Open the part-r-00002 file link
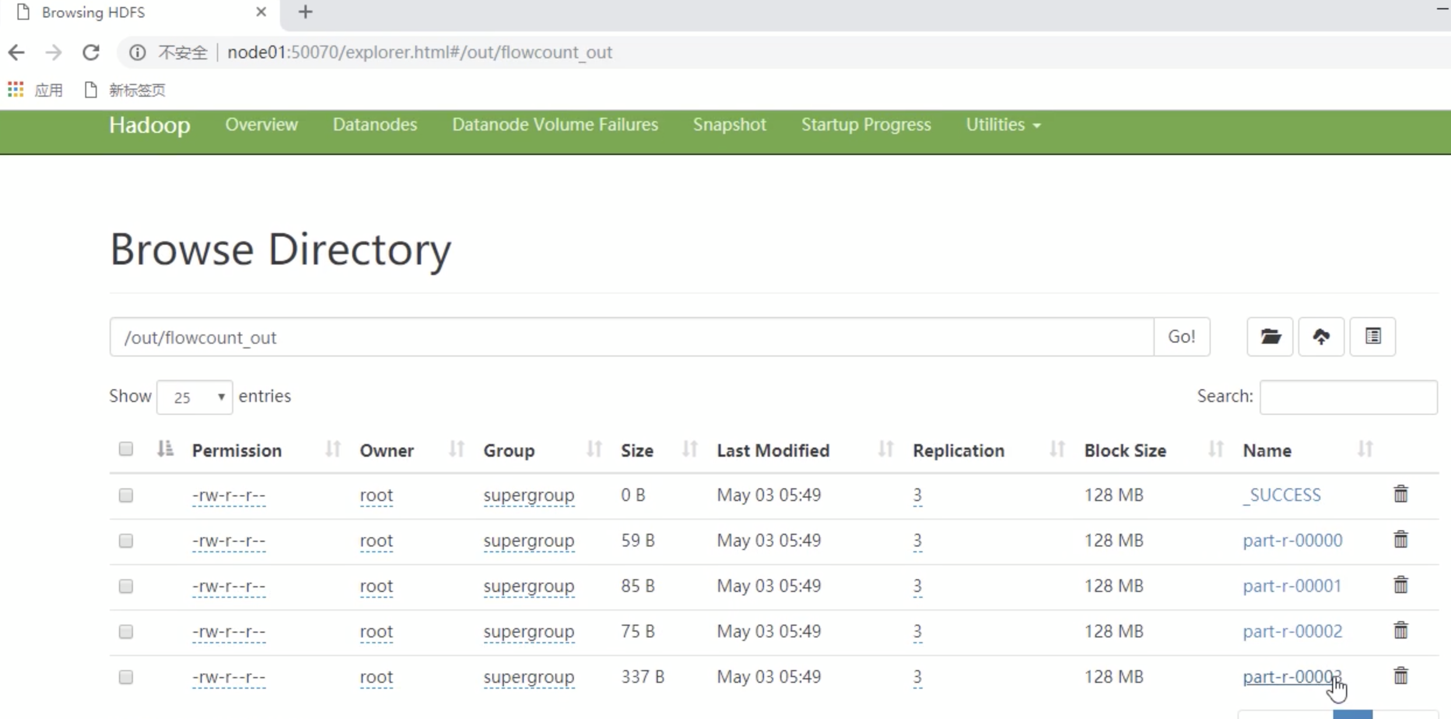This screenshot has height=719, width=1451. coord(1292,632)
